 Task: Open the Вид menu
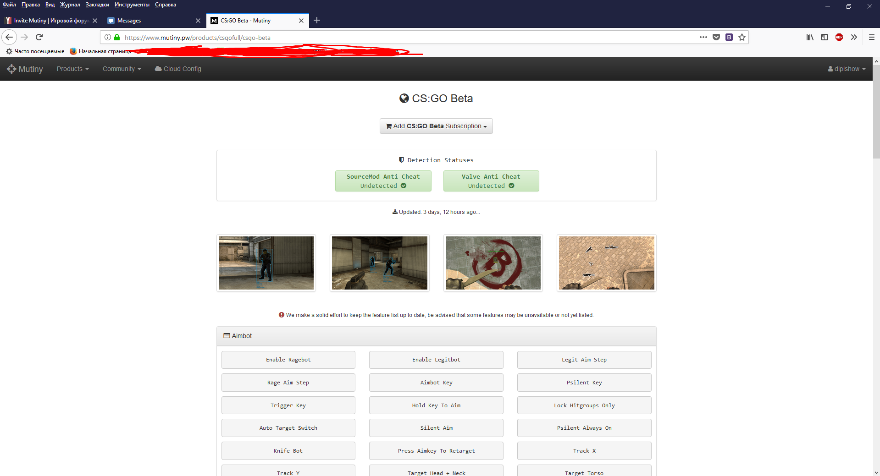click(50, 5)
